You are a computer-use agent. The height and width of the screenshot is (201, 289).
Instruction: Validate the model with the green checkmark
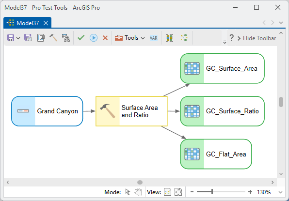(81, 38)
